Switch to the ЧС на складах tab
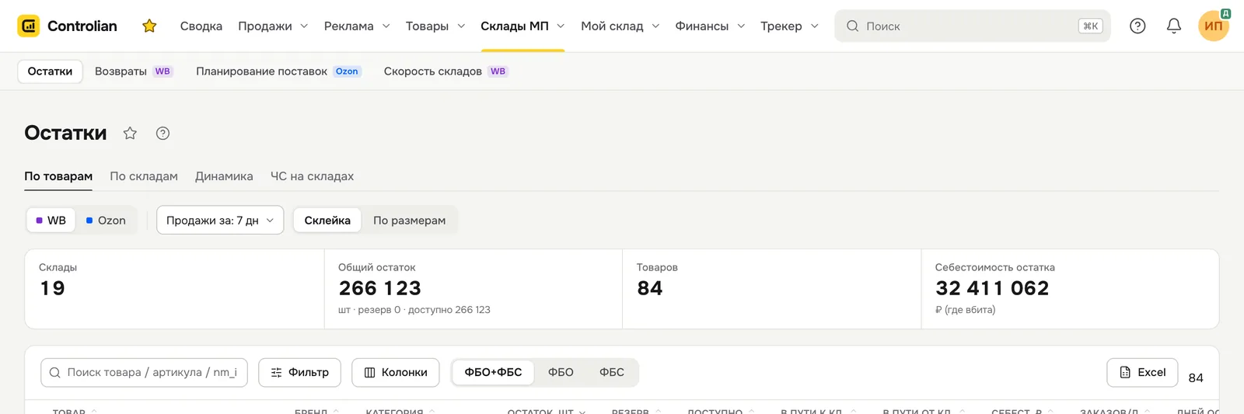 [x=312, y=176]
